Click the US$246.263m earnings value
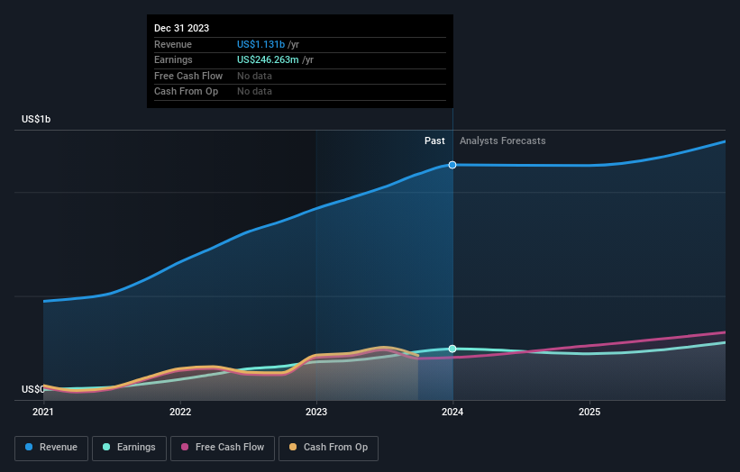 268,59
